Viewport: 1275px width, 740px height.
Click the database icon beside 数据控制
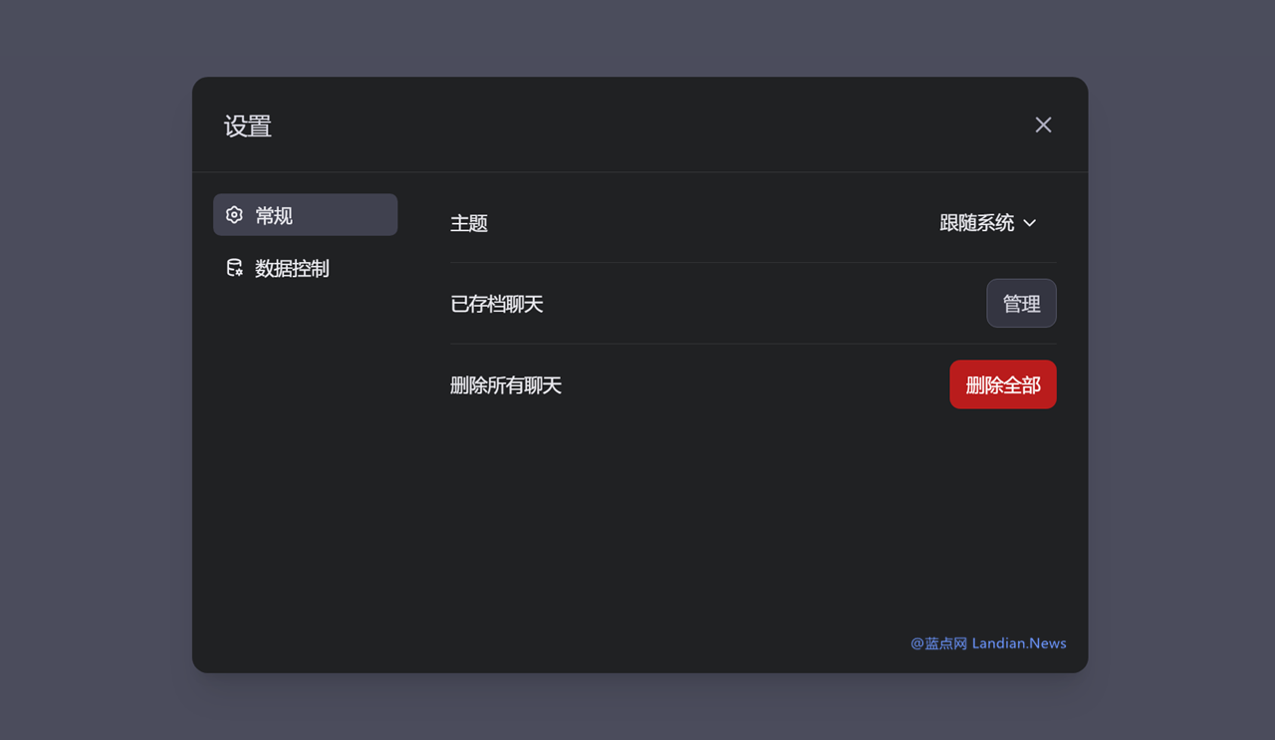(234, 268)
